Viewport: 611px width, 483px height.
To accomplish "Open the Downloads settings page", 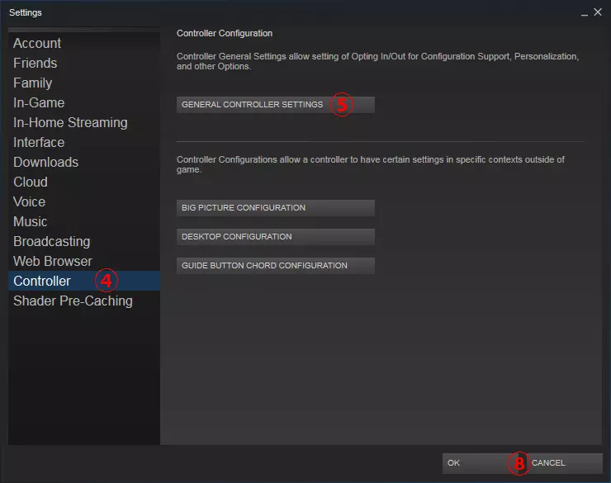I will (x=84, y=162).
